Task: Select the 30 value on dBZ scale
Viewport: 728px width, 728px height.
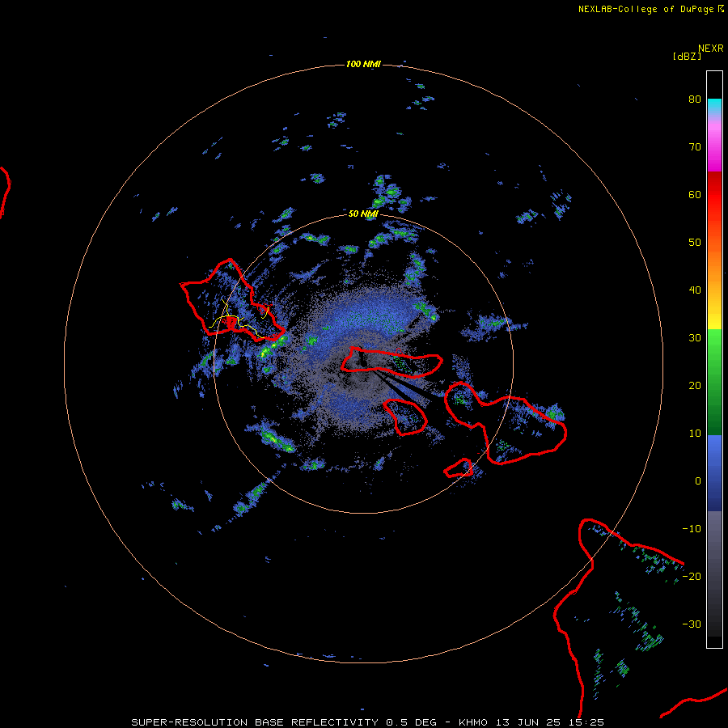Action: 695,338
